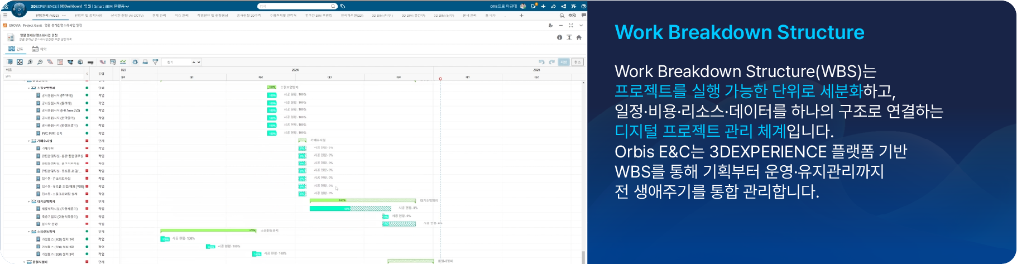Screen dimensions: 1017x264
Task: Click the zoom-in magnifier in the Gantt toolbar
Action: 30,62
